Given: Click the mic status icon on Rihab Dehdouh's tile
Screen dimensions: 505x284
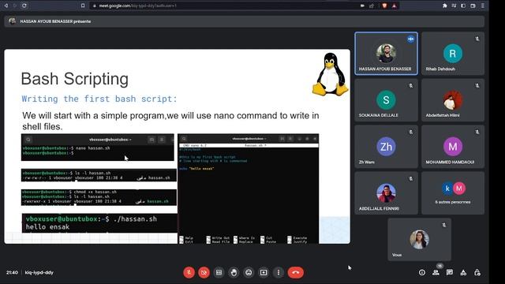Looking at the screenshot, I should tap(477, 39).
